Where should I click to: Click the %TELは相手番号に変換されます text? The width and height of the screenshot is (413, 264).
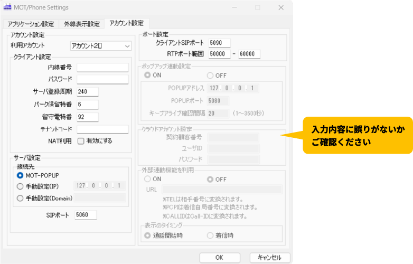(x=203, y=199)
